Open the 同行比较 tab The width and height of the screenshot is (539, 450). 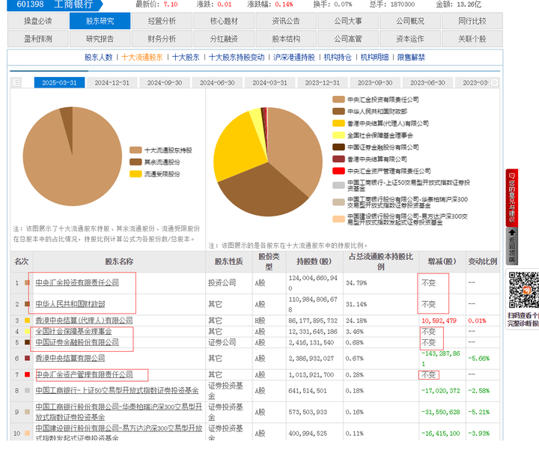point(472,21)
